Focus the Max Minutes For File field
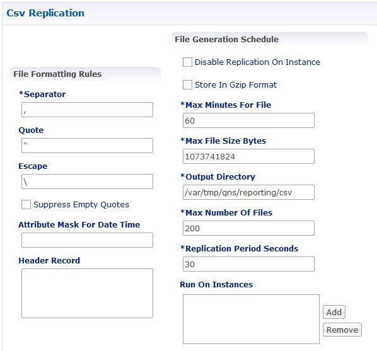This screenshot has height=351, width=377. [248, 120]
